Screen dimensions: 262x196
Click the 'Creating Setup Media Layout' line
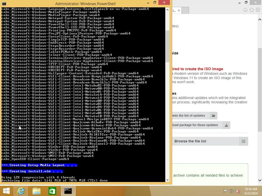[x=39, y=165]
